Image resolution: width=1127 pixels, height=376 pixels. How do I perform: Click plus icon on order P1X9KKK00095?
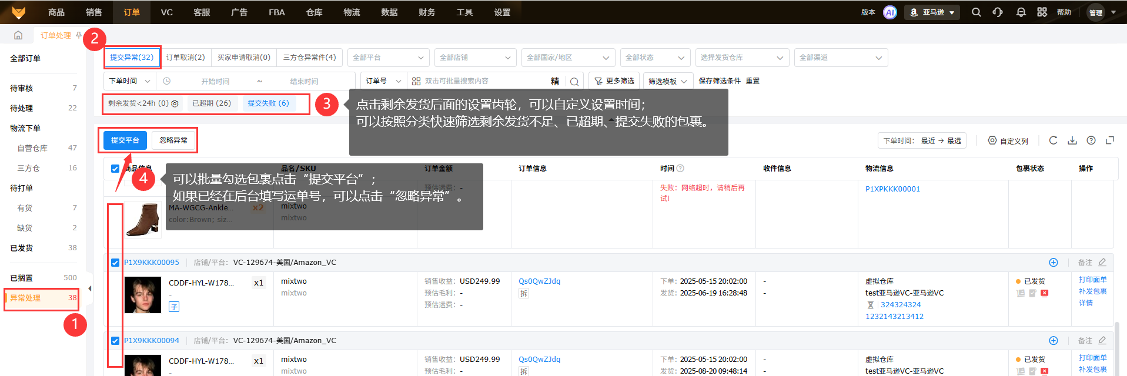1053,263
